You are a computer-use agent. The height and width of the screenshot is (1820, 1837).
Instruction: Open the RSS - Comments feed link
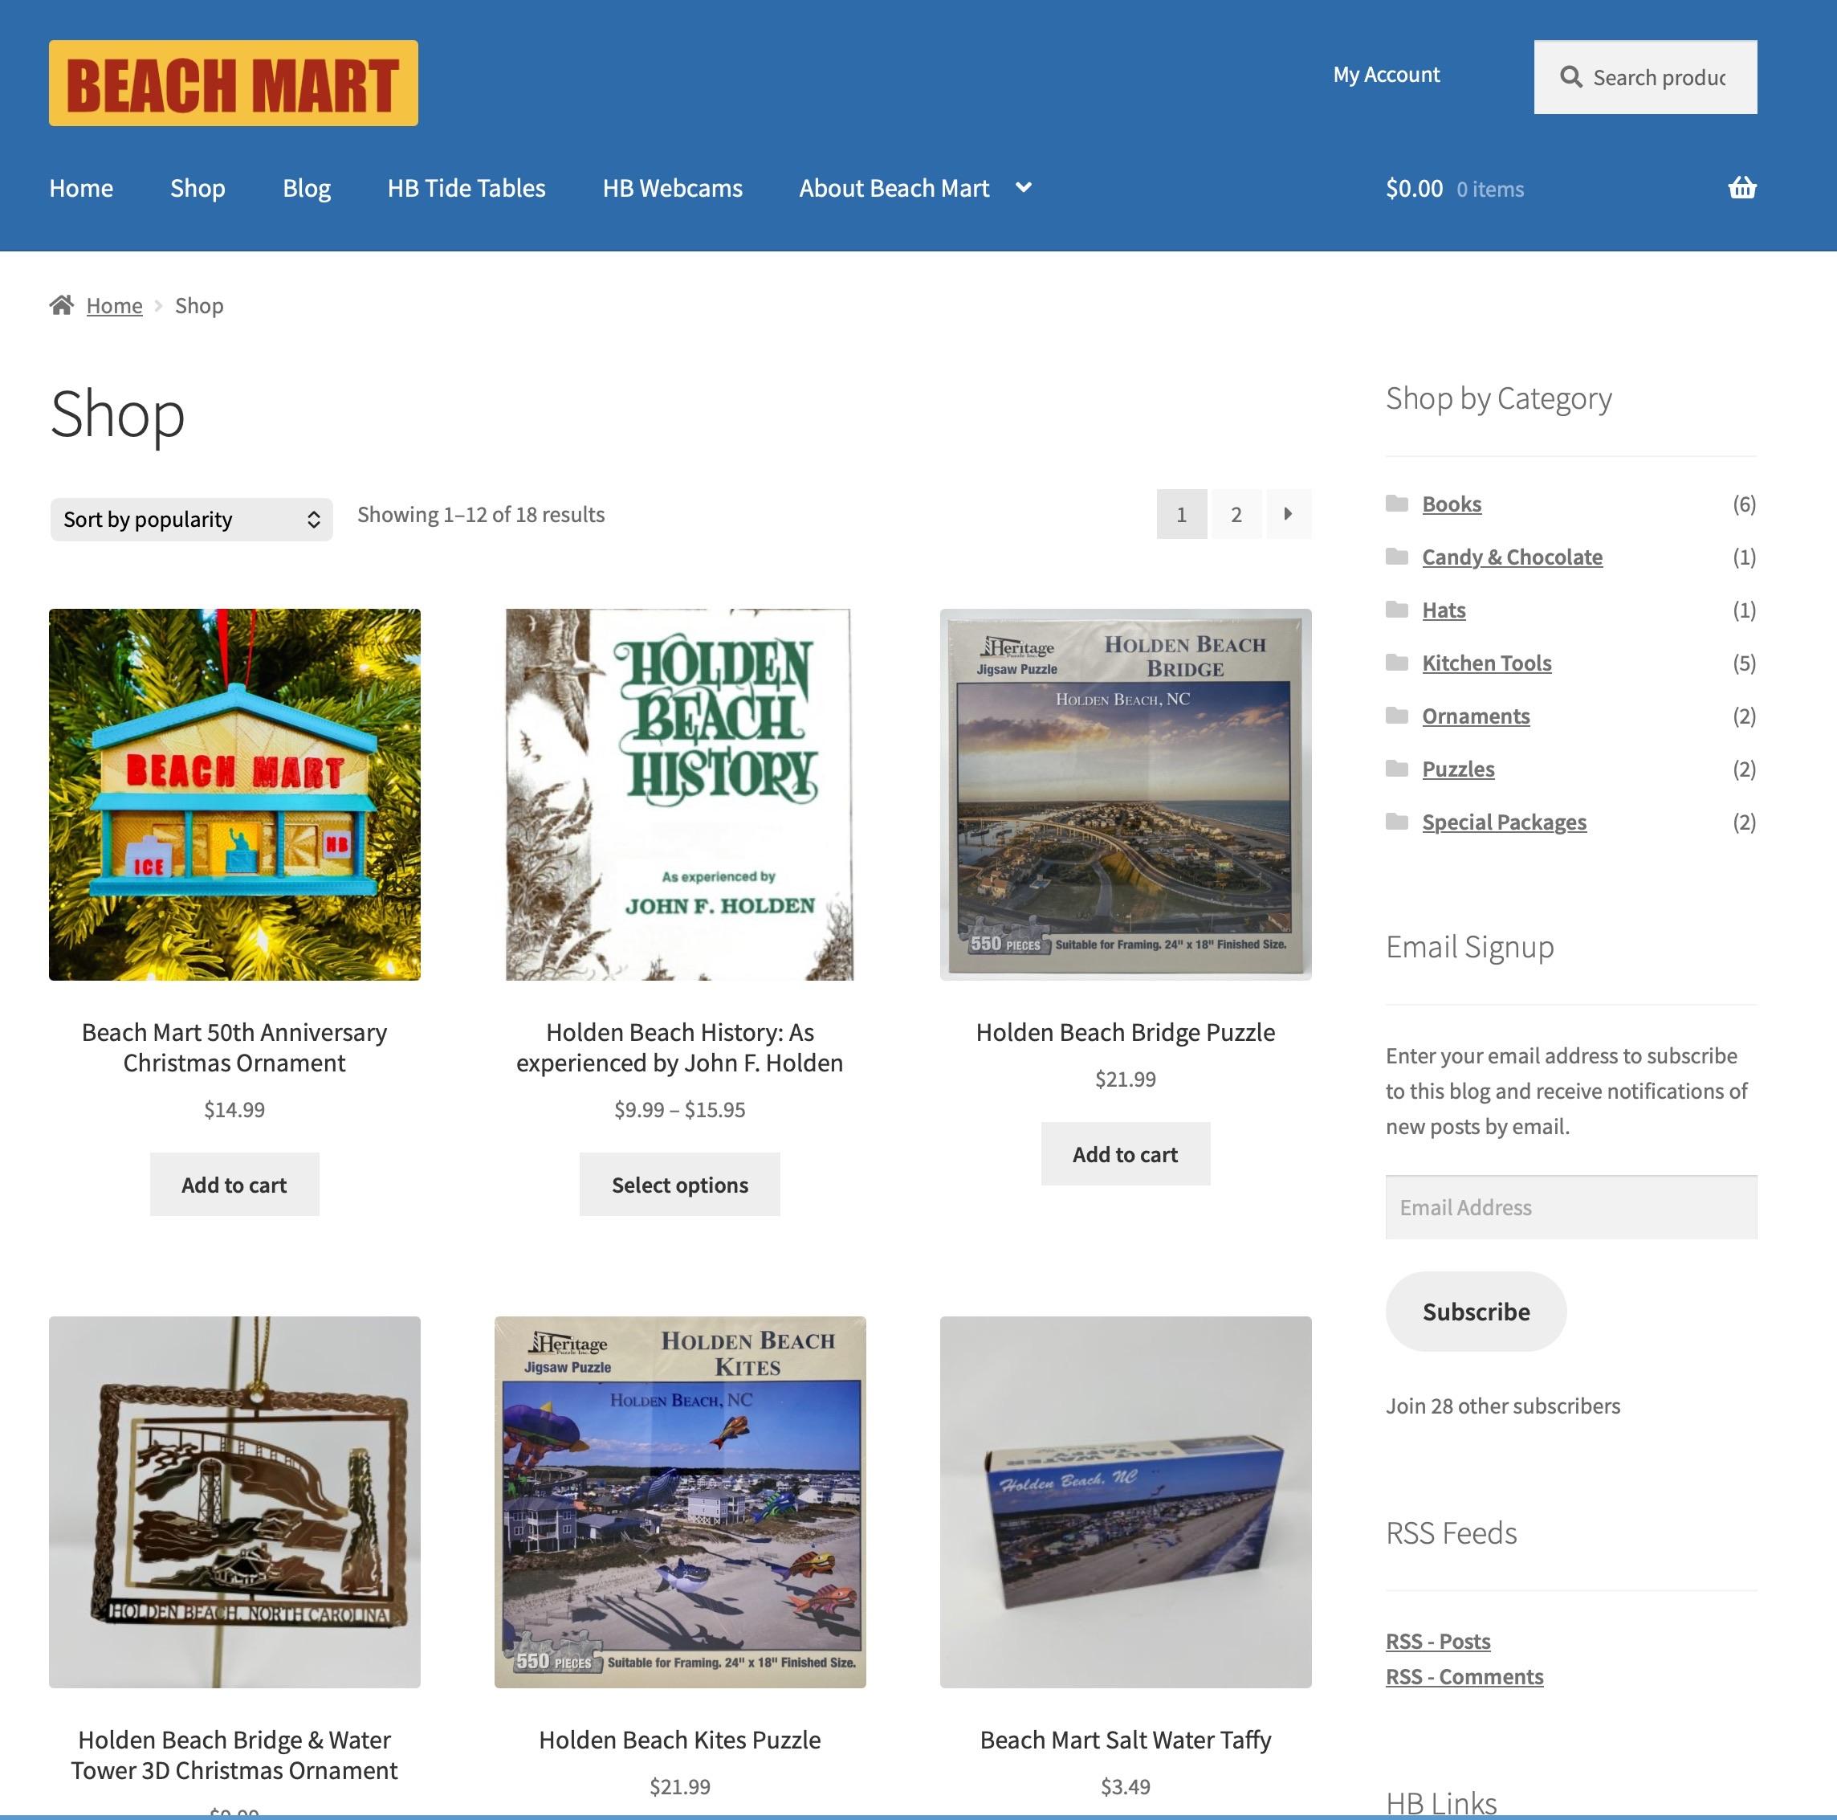pos(1464,1676)
